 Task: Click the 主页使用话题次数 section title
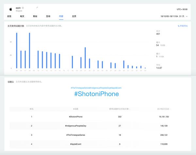[x=16, y=26]
